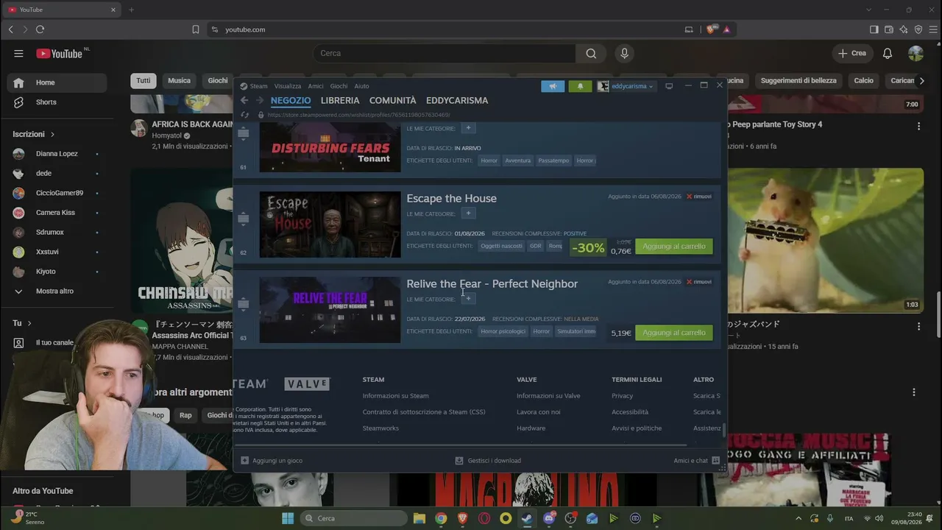
Task: Open browser tab search dropdown
Action: coord(869,10)
